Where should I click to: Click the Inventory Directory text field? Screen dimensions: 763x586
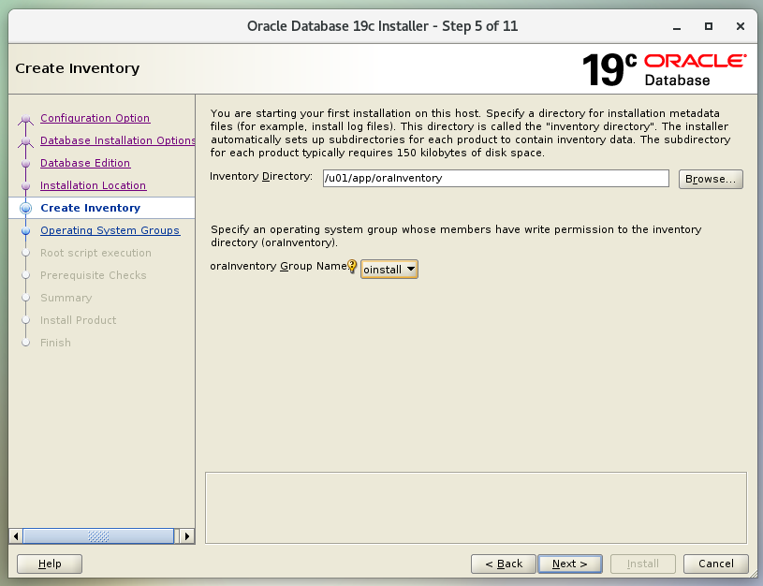point(494,178)
